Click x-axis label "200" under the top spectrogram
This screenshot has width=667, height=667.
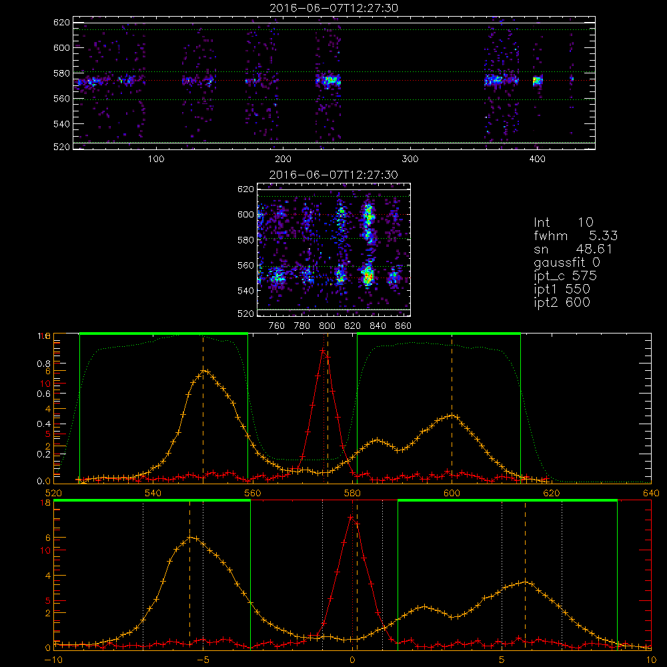tap(283, 159)
